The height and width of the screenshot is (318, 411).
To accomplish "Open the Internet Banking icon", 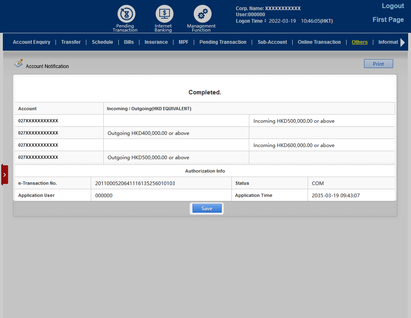I will [164, 14].
